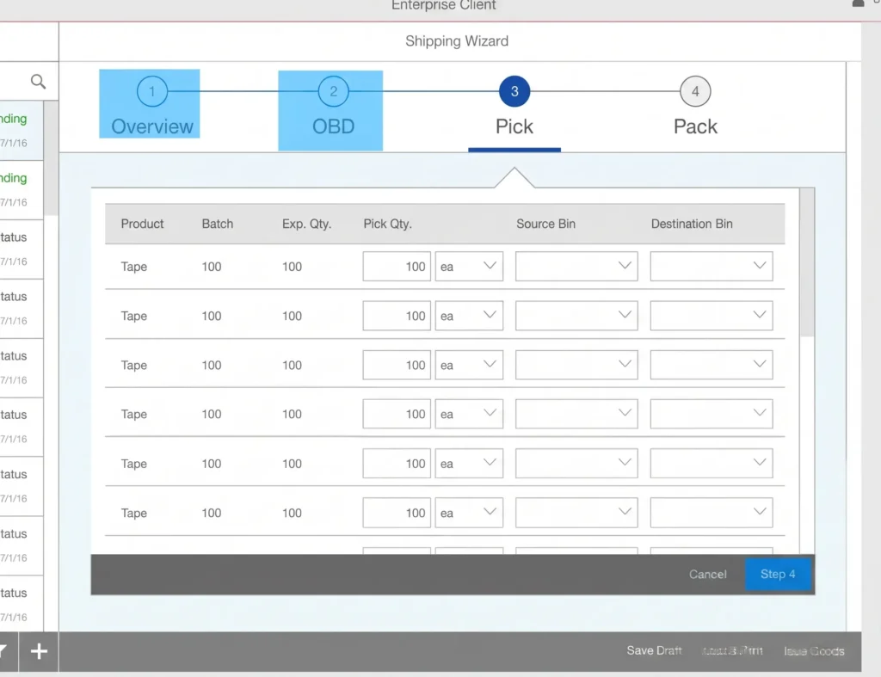Open the unit 'ea' dropdown in fifth Tape row
The image size is (881, 677).
click(469, 464)
